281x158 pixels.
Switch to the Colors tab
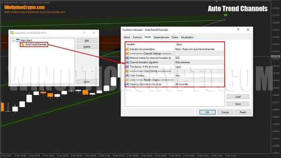pos(174,37)
